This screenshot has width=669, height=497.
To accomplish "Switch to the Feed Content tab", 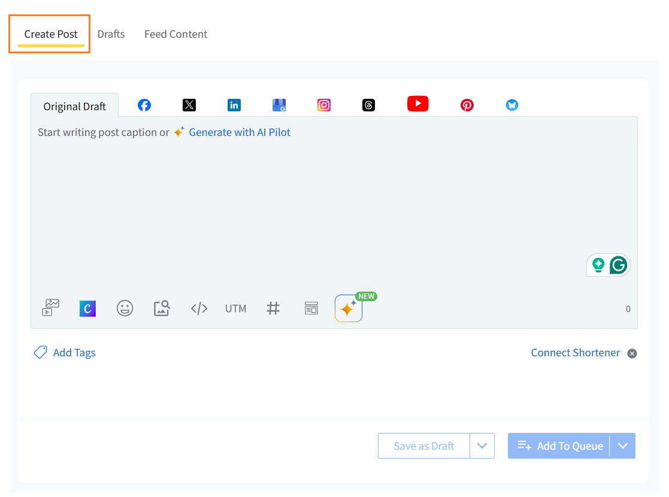I will click(175, 34).
